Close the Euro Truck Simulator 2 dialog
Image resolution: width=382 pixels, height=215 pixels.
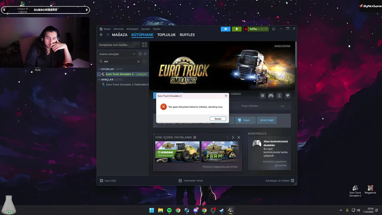pos(226,96)
